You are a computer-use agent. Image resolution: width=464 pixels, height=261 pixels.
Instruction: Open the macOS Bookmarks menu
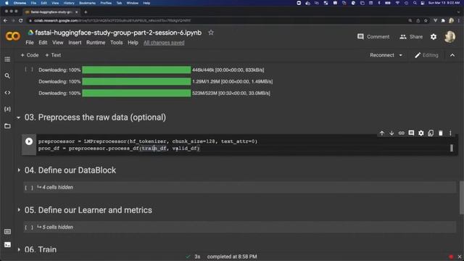(87, 3)
